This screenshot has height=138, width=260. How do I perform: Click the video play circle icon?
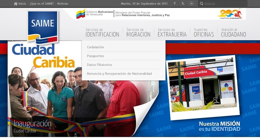click(191, 4)
